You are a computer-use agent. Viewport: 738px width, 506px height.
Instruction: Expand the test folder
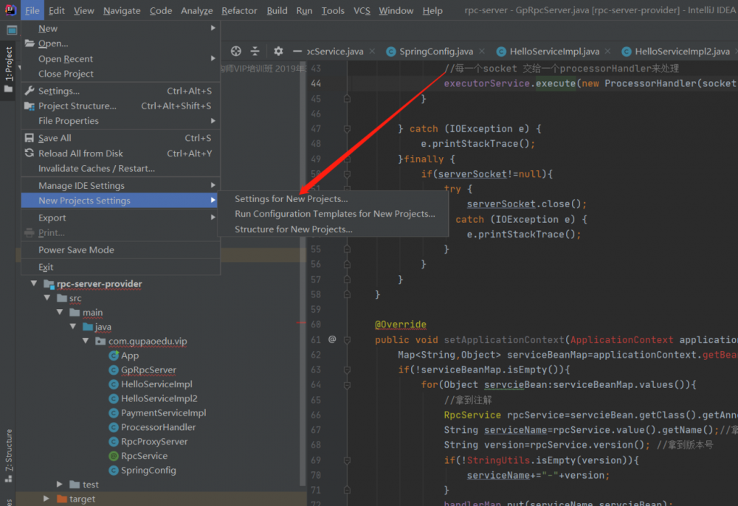coord(61,485)
